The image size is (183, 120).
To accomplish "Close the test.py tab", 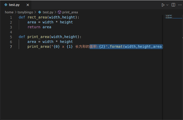I will [x=28, y=5].
